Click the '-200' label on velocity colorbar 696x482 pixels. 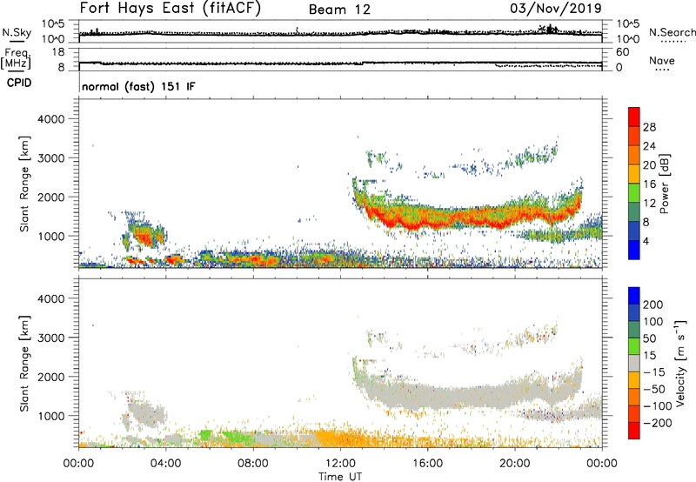click(x=658, y=423)
